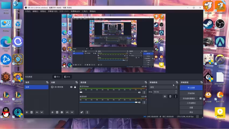The image size is (229, 129).
Task: Launch PotPlayer desktop icon
Action: [x=220, y=115]
